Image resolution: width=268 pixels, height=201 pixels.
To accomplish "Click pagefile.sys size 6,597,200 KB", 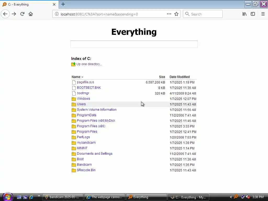I will (x=155, y=82).
